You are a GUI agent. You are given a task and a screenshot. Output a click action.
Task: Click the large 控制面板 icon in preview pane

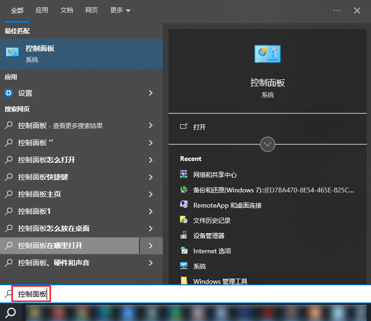click(x=267, y=54)
